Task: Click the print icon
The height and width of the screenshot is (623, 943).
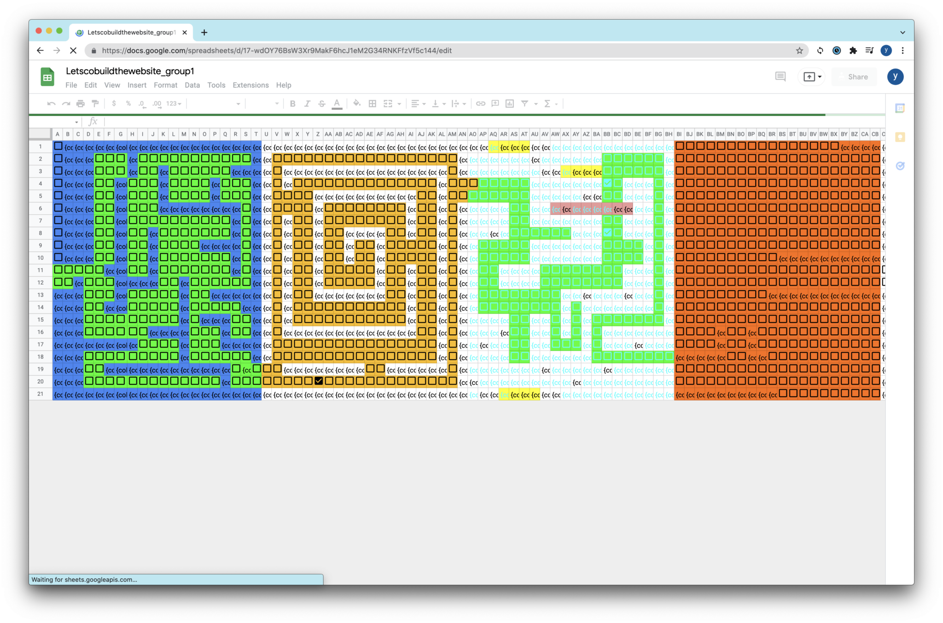Action: (x=81, y=103)
